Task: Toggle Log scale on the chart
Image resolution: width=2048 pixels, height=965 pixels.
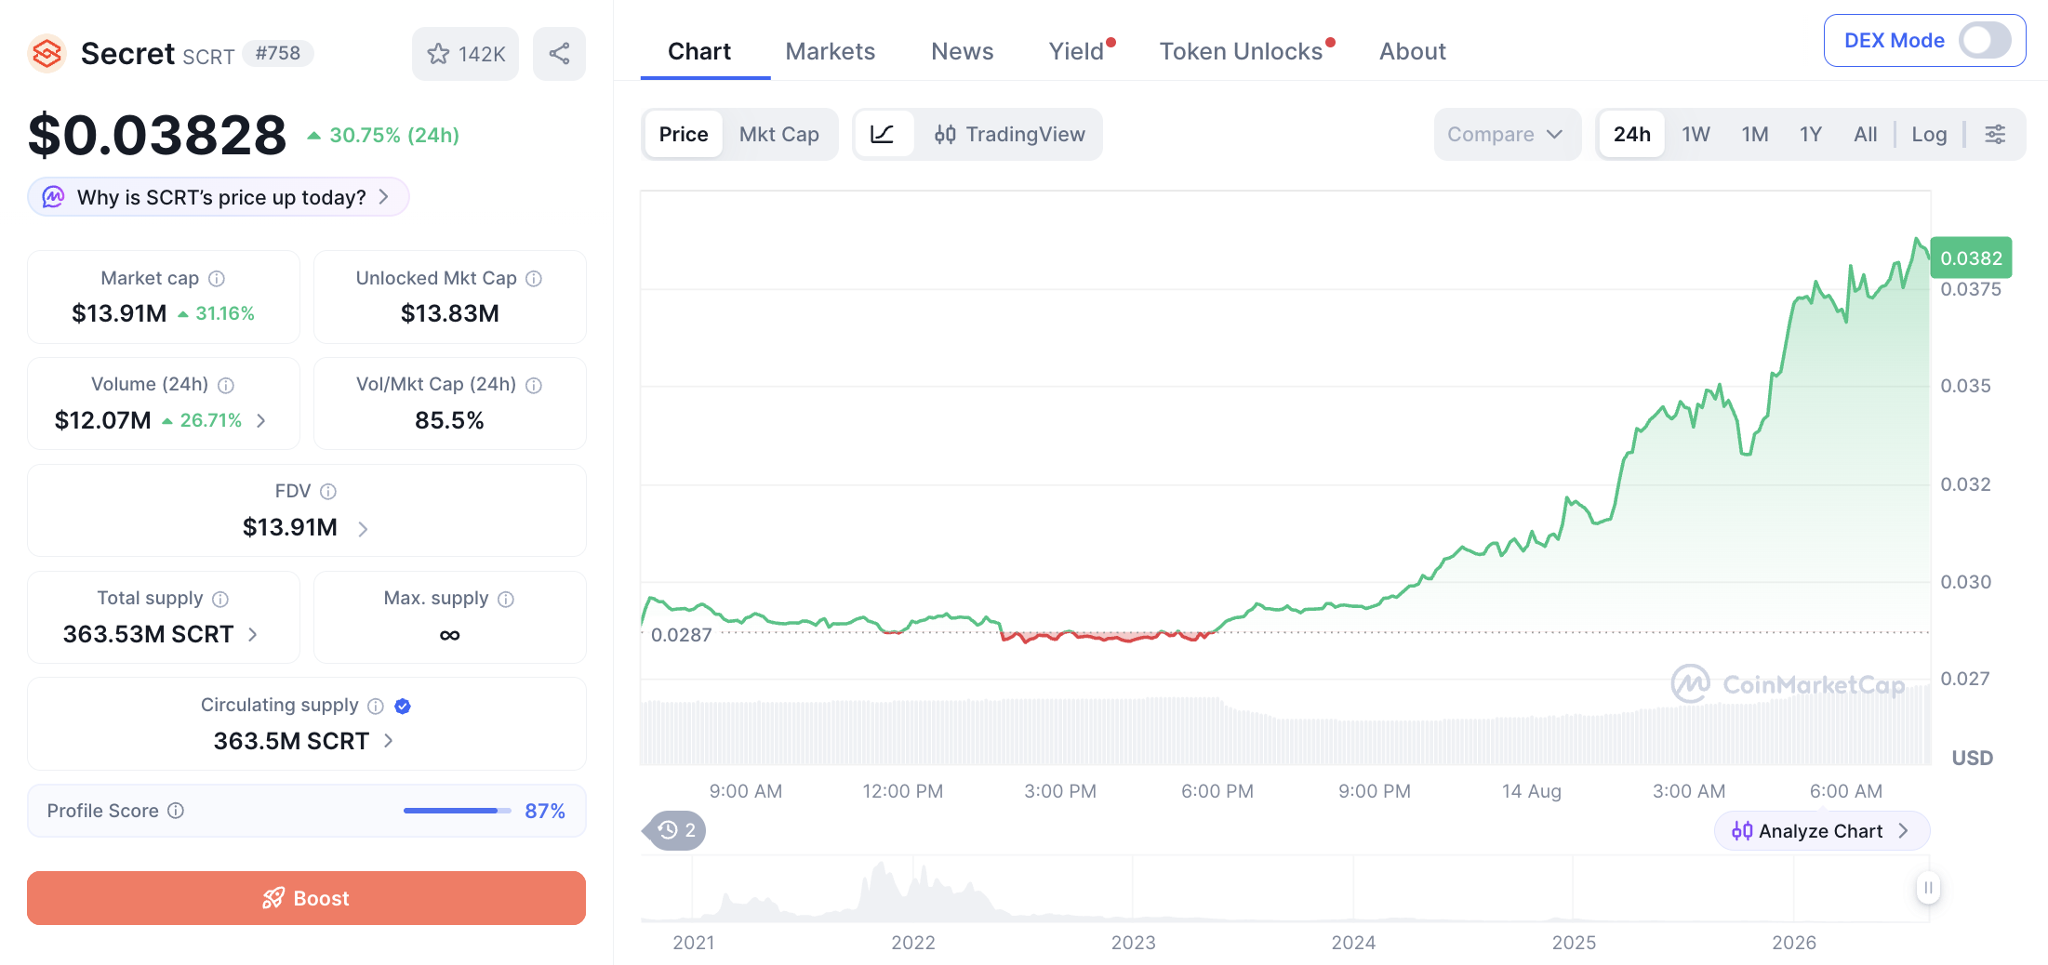Action: [1929, 135]
